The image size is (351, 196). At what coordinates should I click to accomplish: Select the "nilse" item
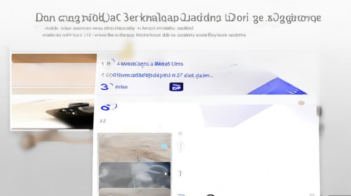coord(121,87)
